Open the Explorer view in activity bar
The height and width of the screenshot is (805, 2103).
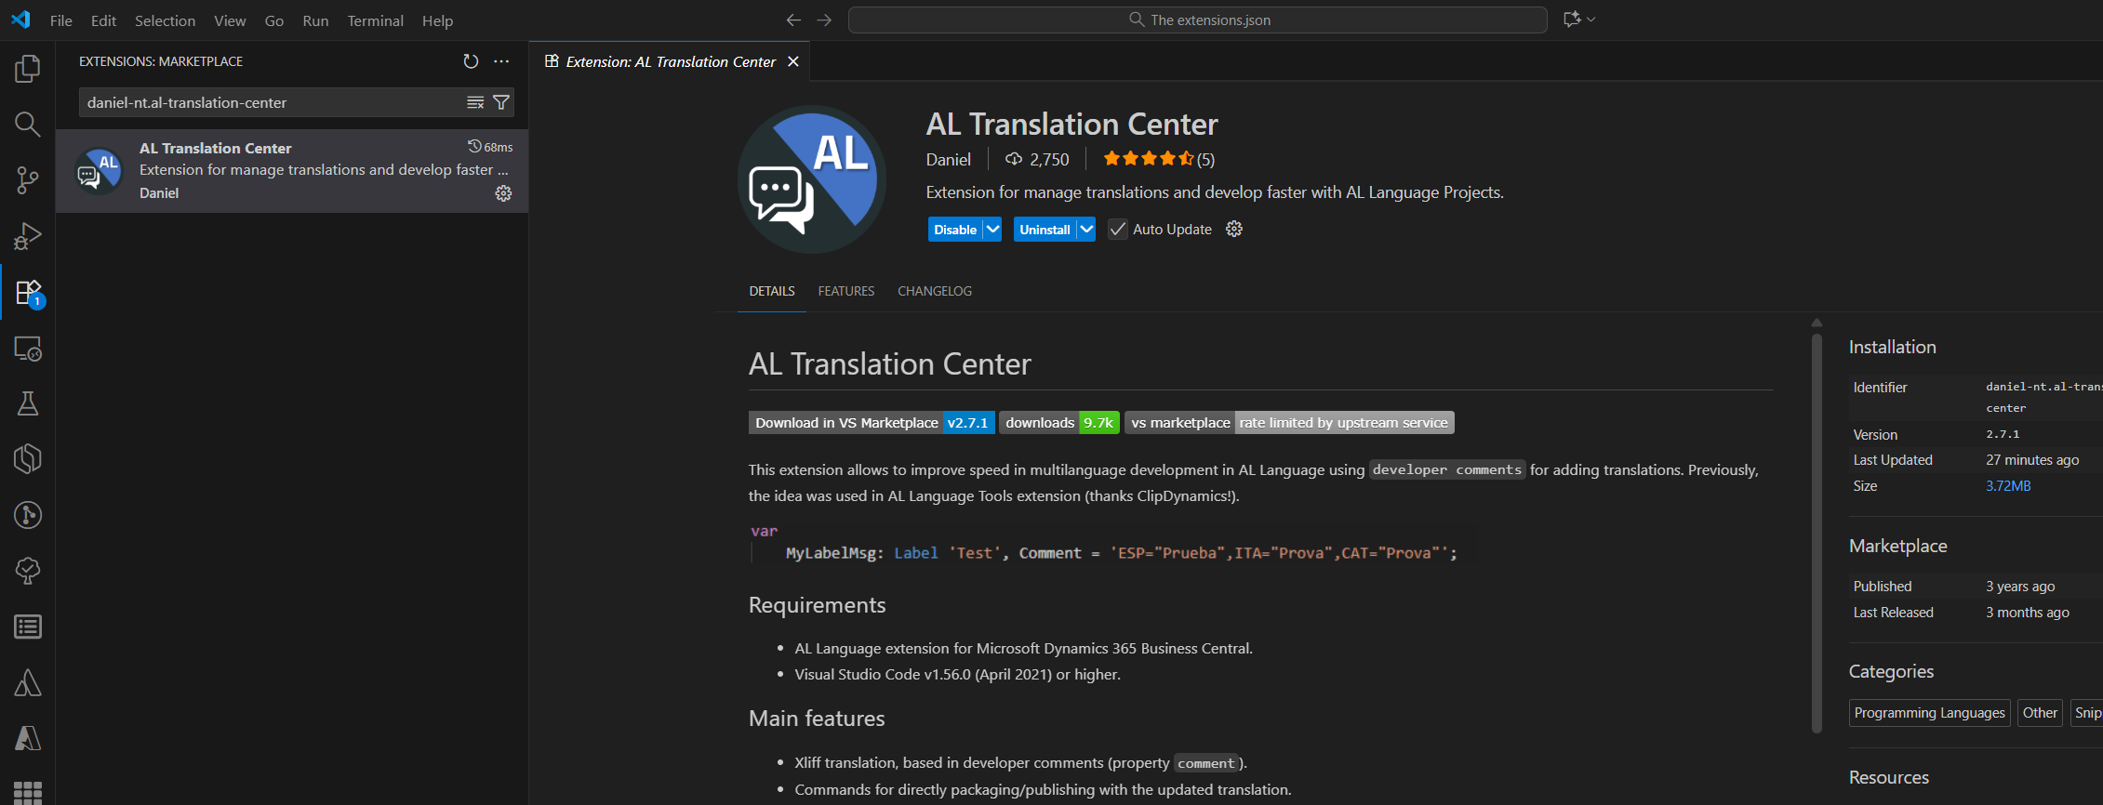coord(28,68)
